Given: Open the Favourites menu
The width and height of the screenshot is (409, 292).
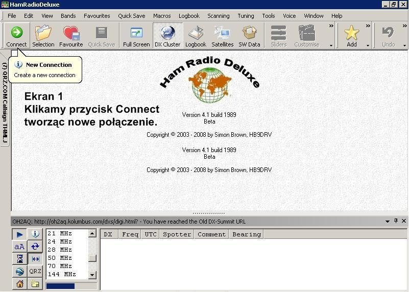Looking at the screenshot, I should point(97,16).
